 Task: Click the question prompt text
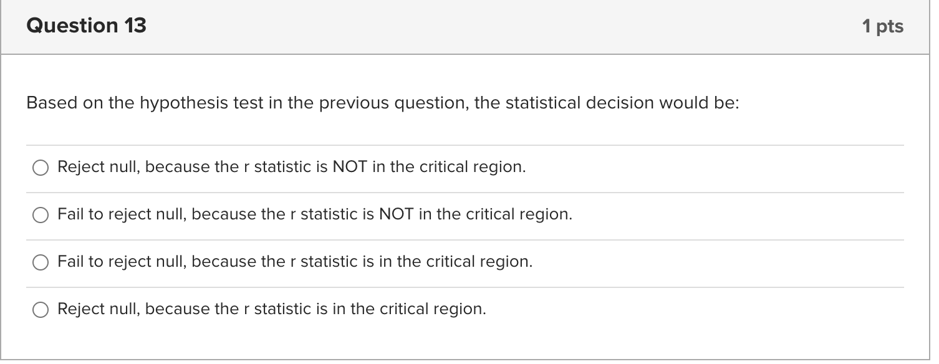382,102
